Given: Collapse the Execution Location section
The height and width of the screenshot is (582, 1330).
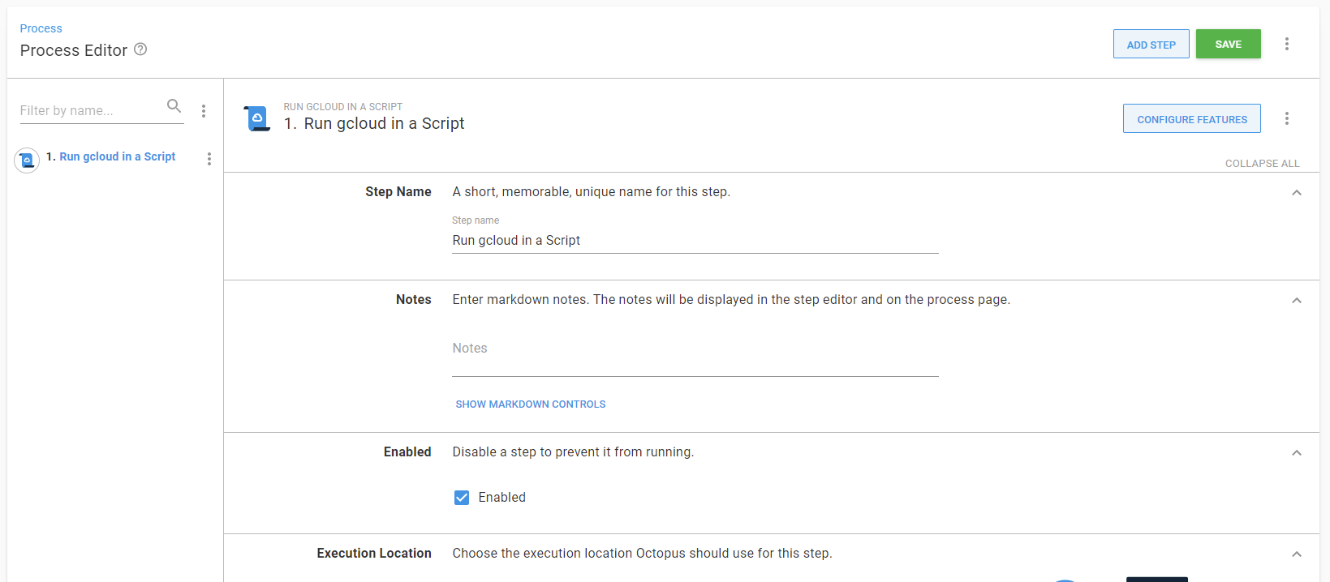Looking at the screenshot, I should coord(1296,554).
